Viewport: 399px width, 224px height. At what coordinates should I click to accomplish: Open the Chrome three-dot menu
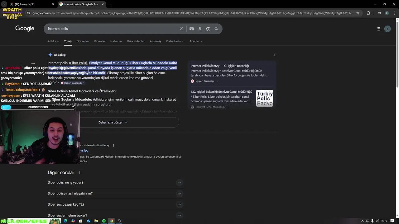[395, 13]
